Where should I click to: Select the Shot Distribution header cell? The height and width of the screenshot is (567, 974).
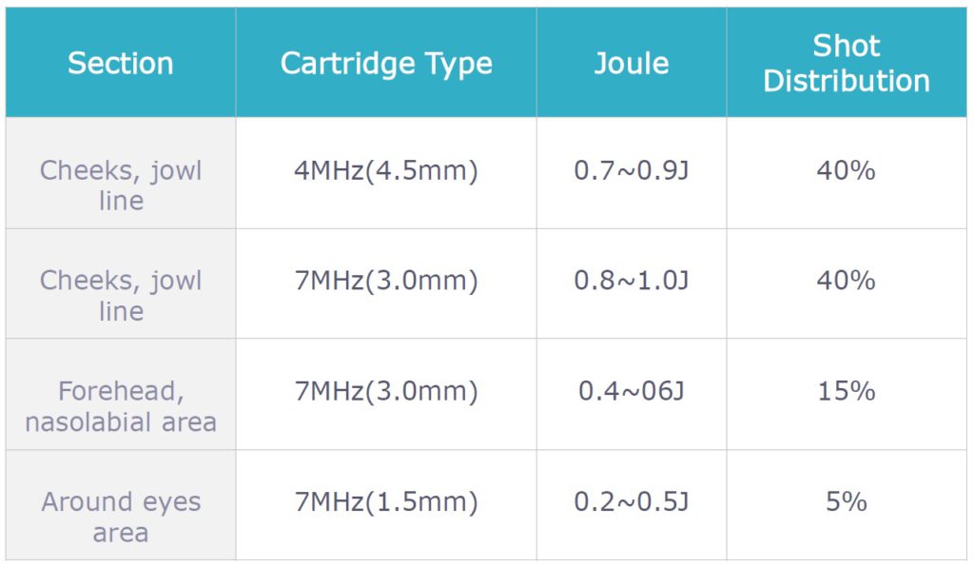(847, 64)
